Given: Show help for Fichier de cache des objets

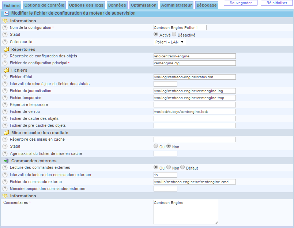Looking at the screenshot, I should 5,119.
